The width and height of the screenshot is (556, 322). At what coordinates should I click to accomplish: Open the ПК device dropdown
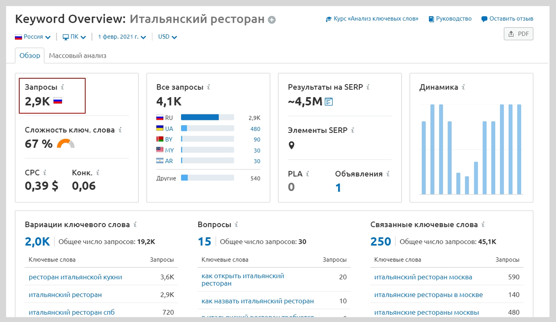pos(74,37)
